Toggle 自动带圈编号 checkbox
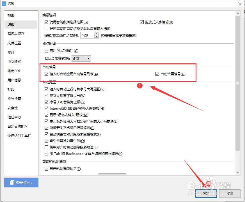 click(157, 74)
